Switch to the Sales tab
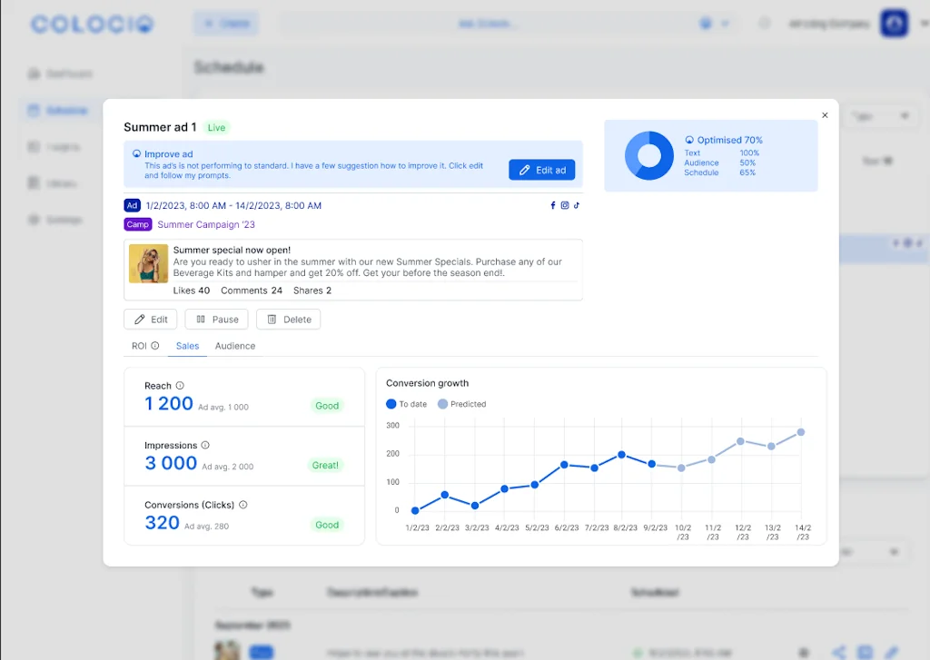 (x=187, y=346)
